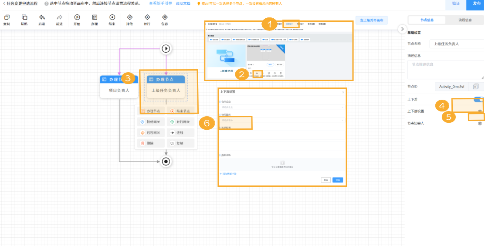This screenshot has width=485, height=246.
Task: Collapse the right panel with double chevron
Action: (402, 29)
